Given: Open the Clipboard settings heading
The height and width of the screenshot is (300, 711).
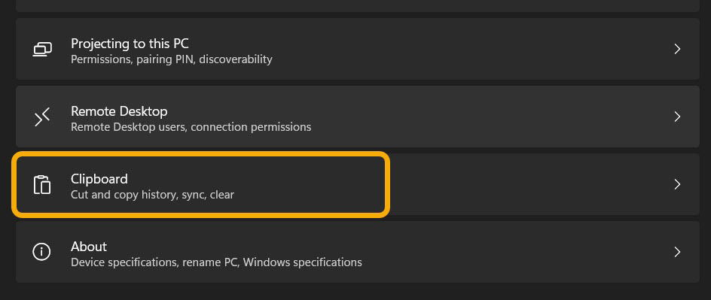Looking at the screenshot, I should [x=99, y=179].
